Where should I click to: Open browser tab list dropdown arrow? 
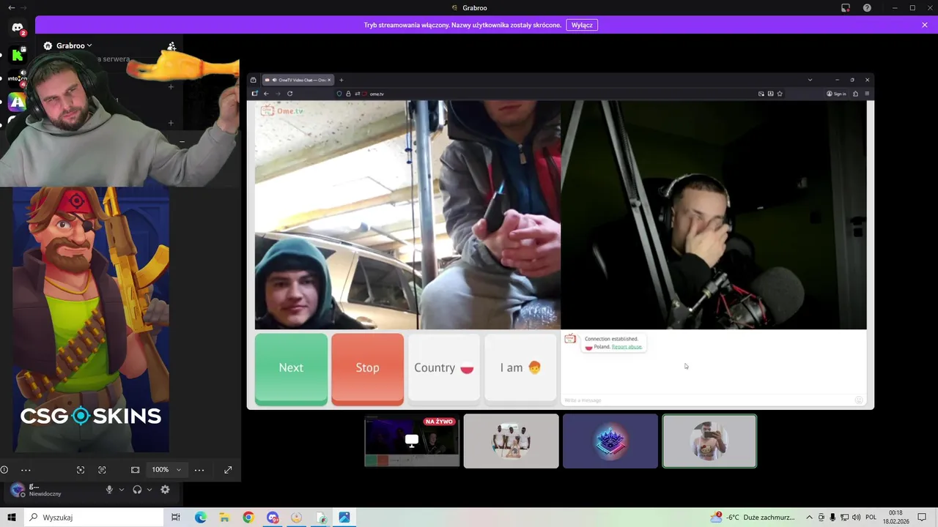click(810, 80)
